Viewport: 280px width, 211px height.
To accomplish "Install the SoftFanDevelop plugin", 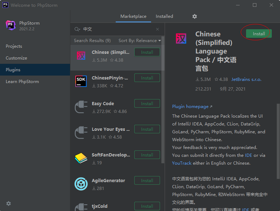I will click(147, 155).
